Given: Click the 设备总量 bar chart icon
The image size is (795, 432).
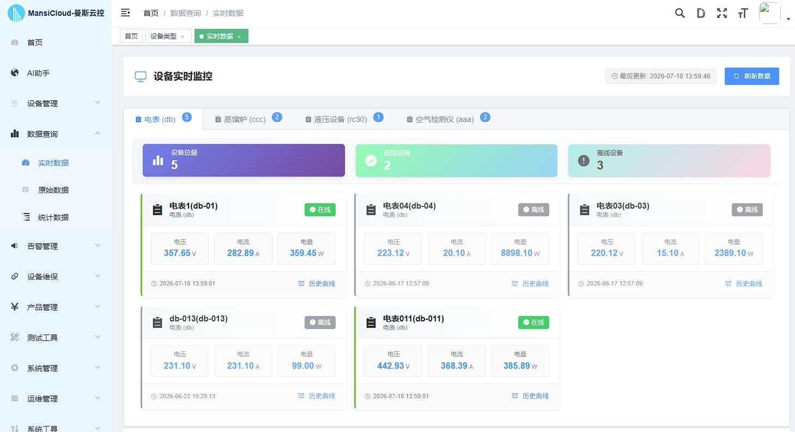Looking at the screenshot, I should click(x=158, y=160).
